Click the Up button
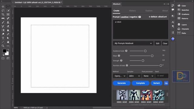Screen dimensions: 194x109 click(166, 83)
